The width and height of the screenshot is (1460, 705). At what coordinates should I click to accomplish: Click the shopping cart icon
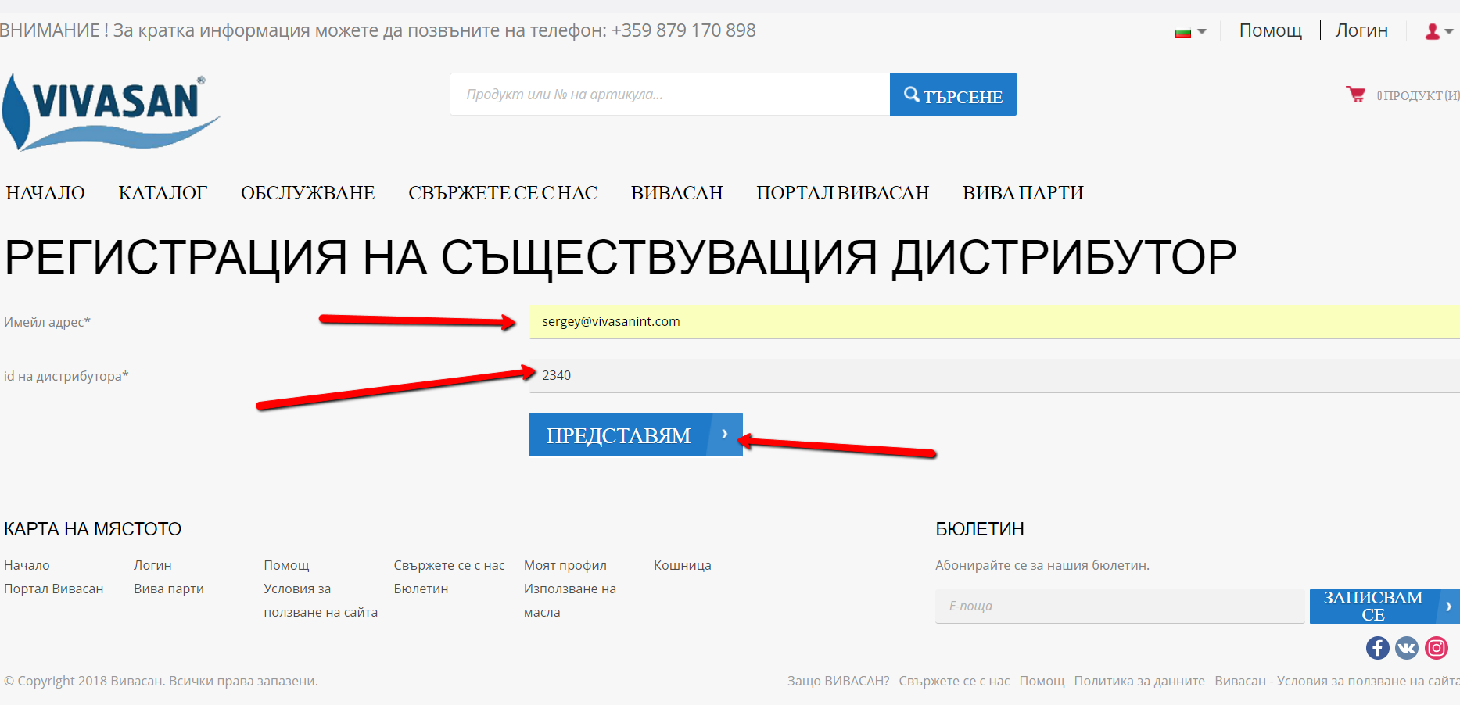1355,95
